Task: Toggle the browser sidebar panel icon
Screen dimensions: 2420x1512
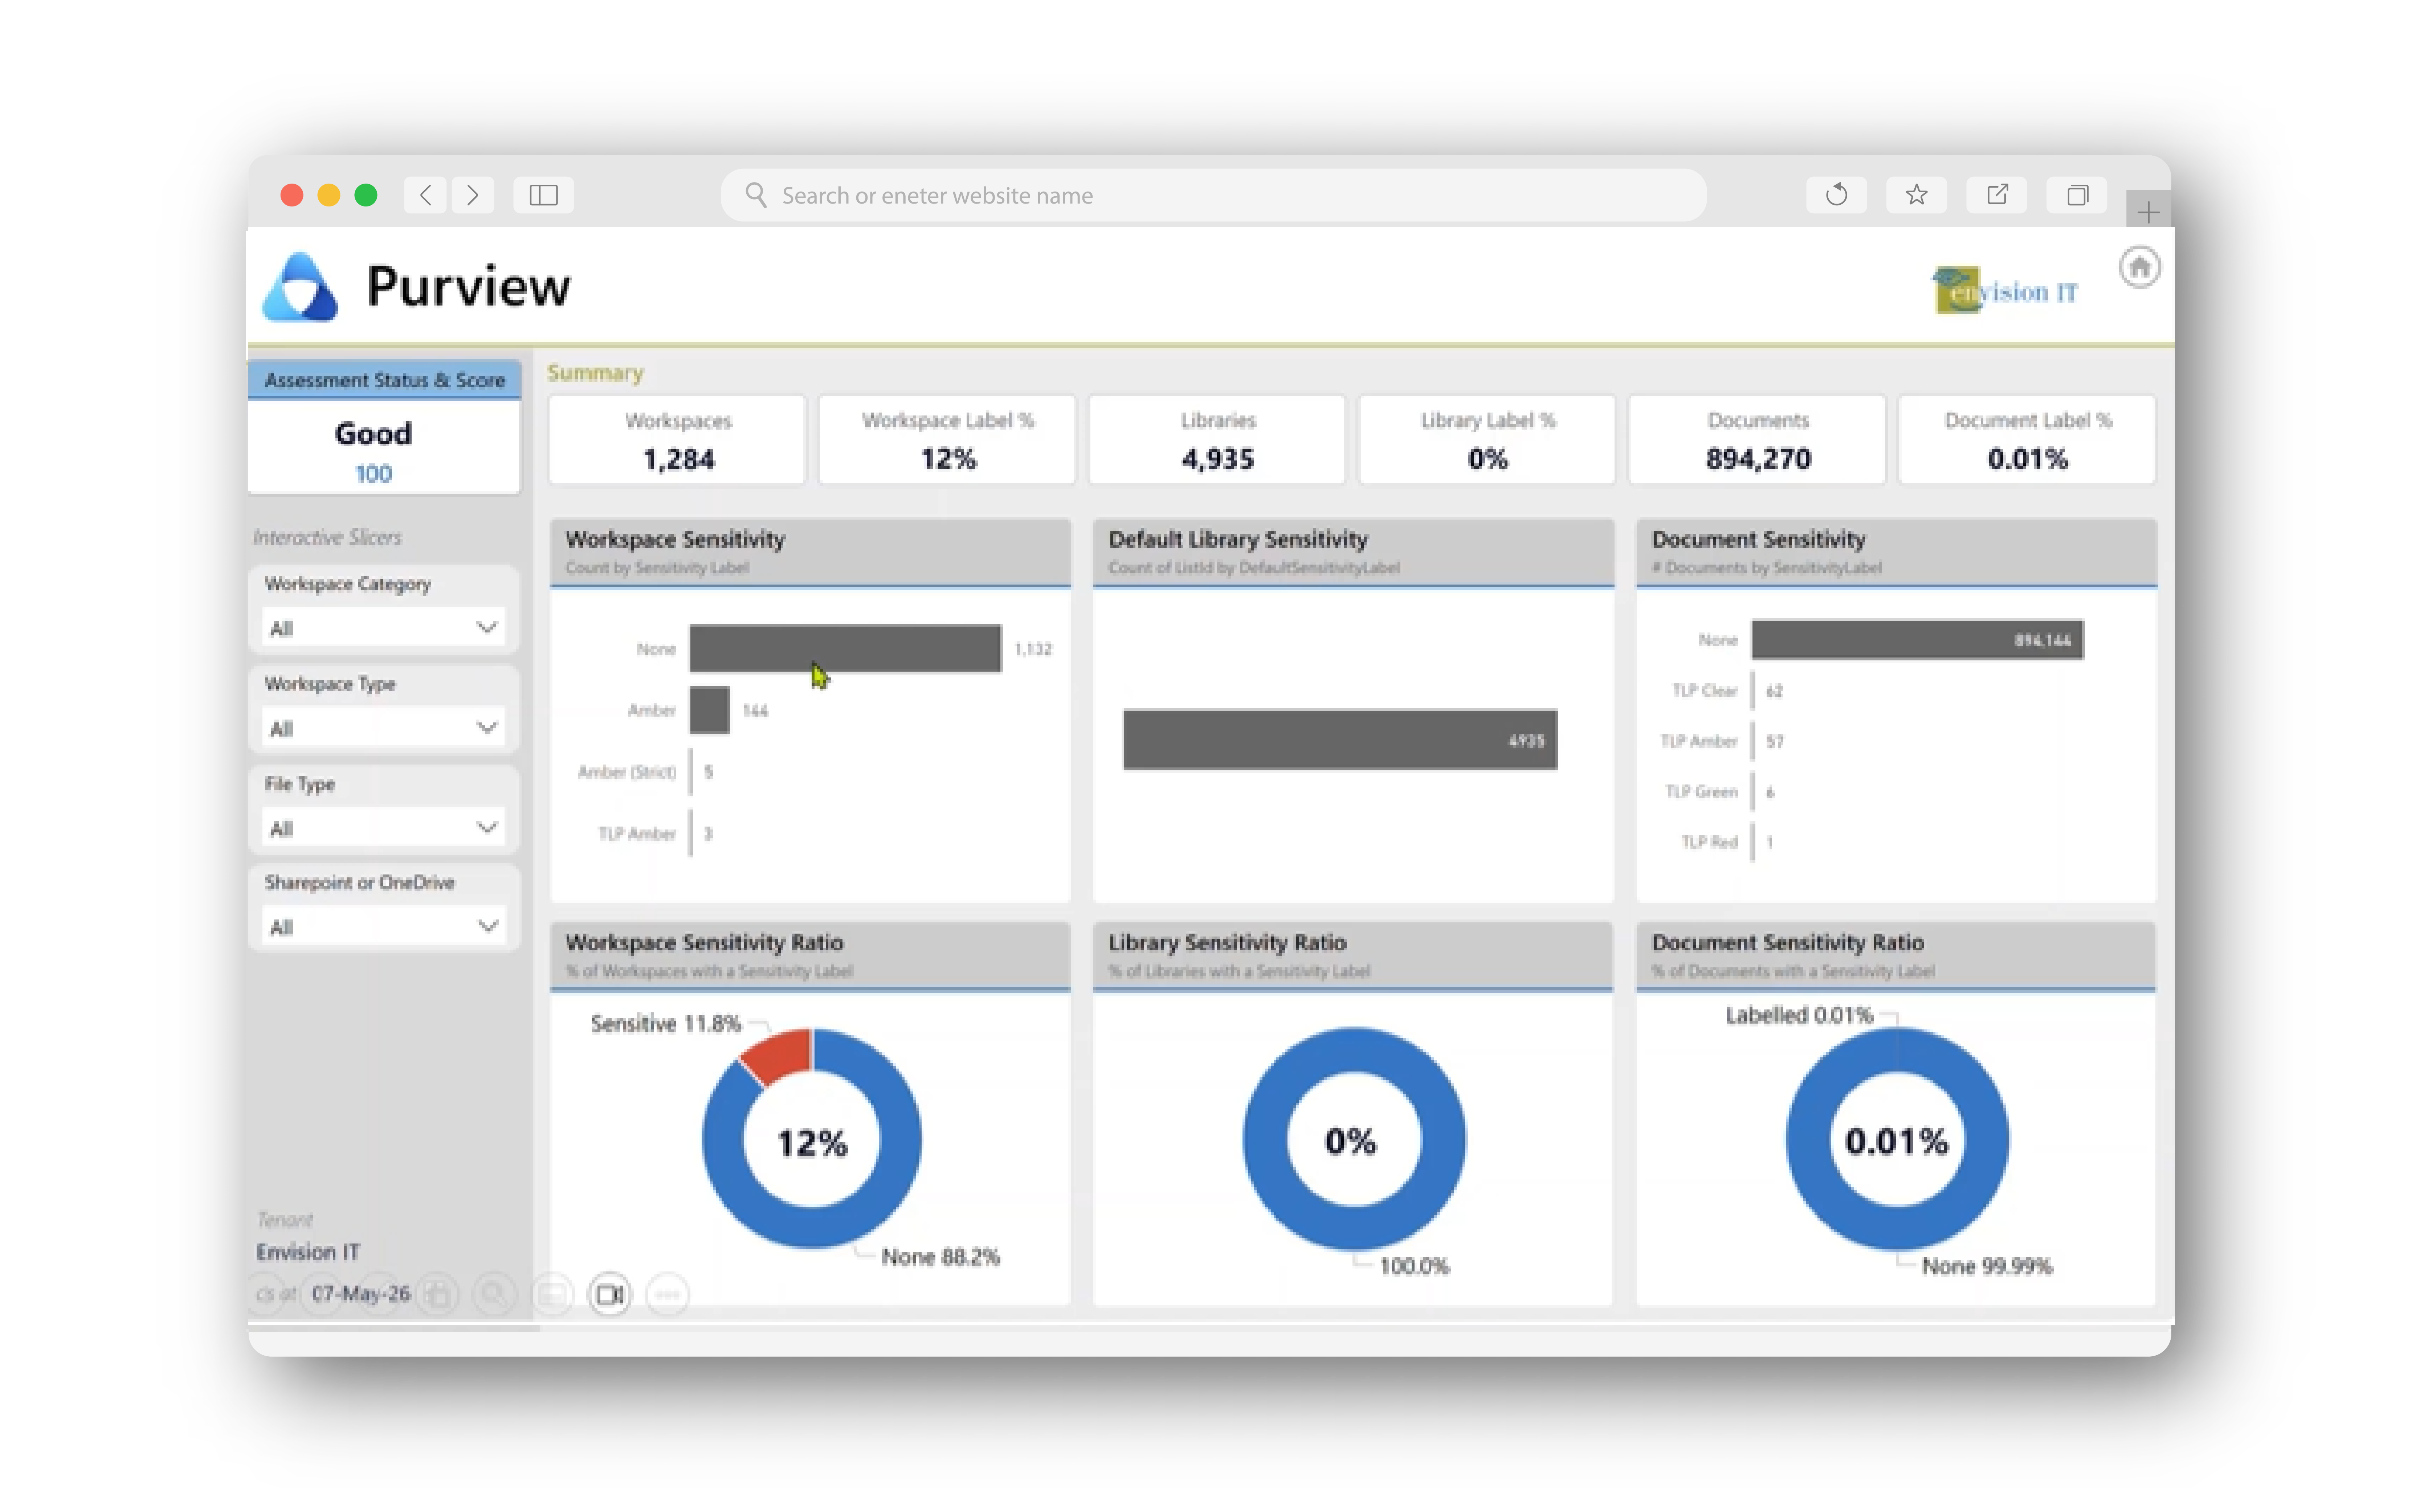Action: [543, 195]
